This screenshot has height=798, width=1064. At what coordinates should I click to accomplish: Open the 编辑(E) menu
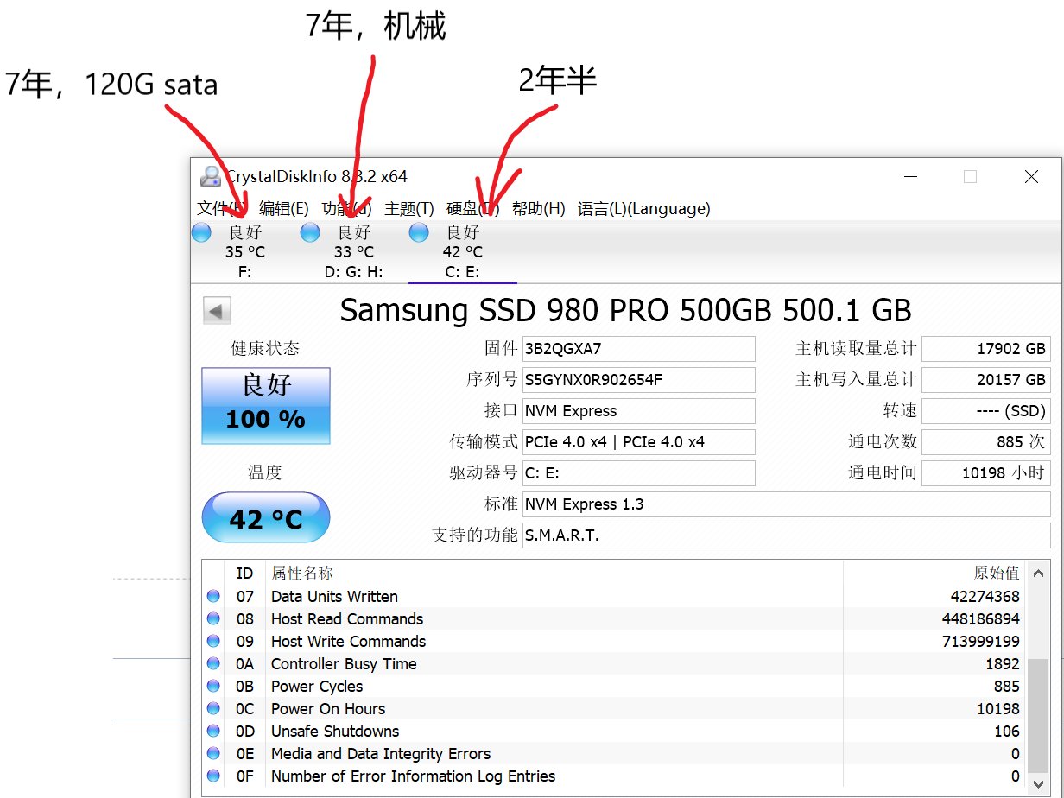284,208
